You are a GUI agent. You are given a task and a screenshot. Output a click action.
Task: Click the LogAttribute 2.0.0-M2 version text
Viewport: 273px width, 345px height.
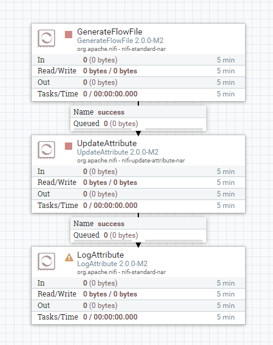[x=112, y=264]
